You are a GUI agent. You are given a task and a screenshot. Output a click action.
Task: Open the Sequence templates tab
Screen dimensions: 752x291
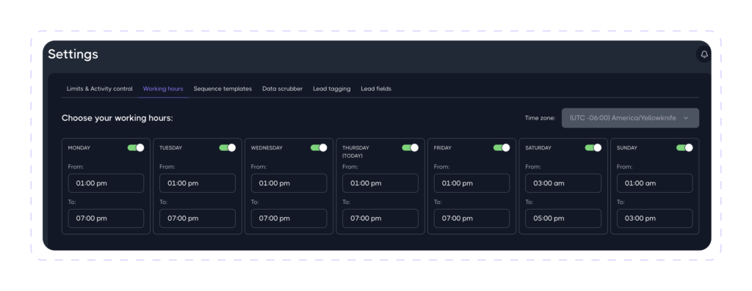(x=223, y=89)
